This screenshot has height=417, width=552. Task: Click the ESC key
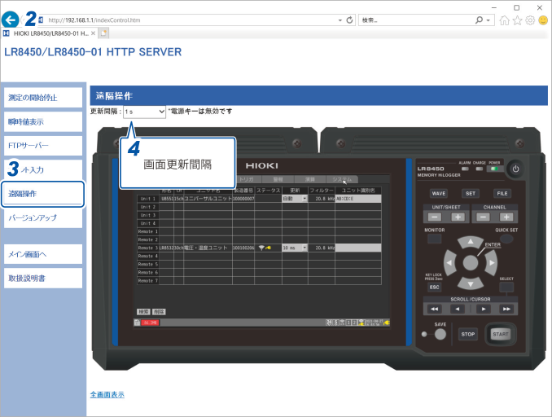click(x=435, y=287)
